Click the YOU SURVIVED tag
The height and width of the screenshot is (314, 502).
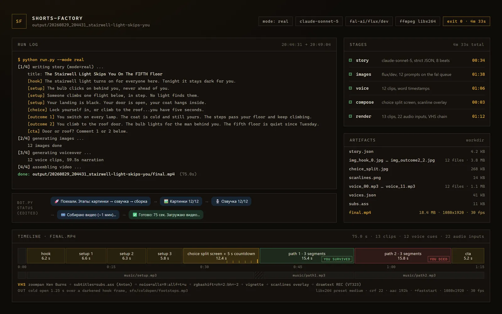tap(337, 259)
